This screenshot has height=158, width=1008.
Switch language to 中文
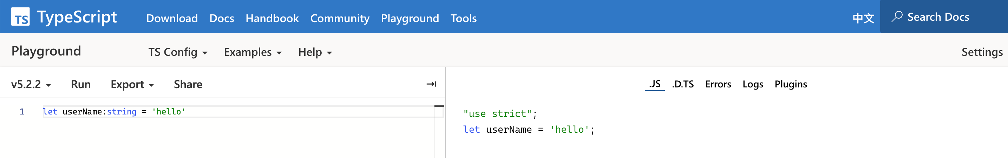pos(863,18)
